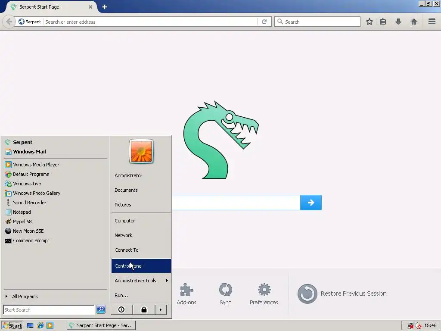The width and height of the screenshot is (441, 331).
Task: Open Notepad from Start menu
Action: (x=55, y=212)
